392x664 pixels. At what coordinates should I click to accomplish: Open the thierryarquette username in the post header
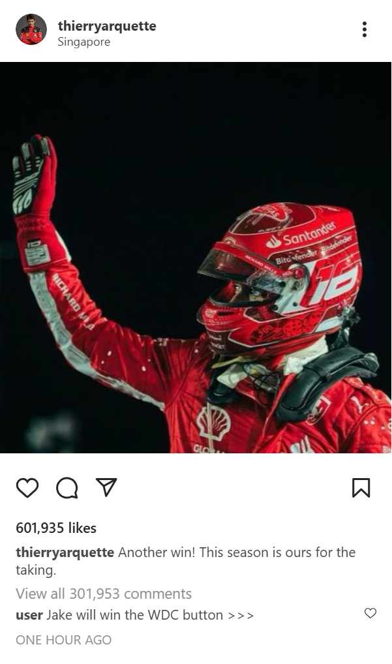click(x=107, y=26)
